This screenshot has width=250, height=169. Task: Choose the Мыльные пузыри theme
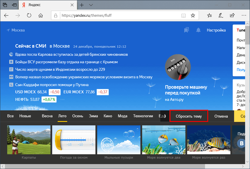tap(119, 140)
